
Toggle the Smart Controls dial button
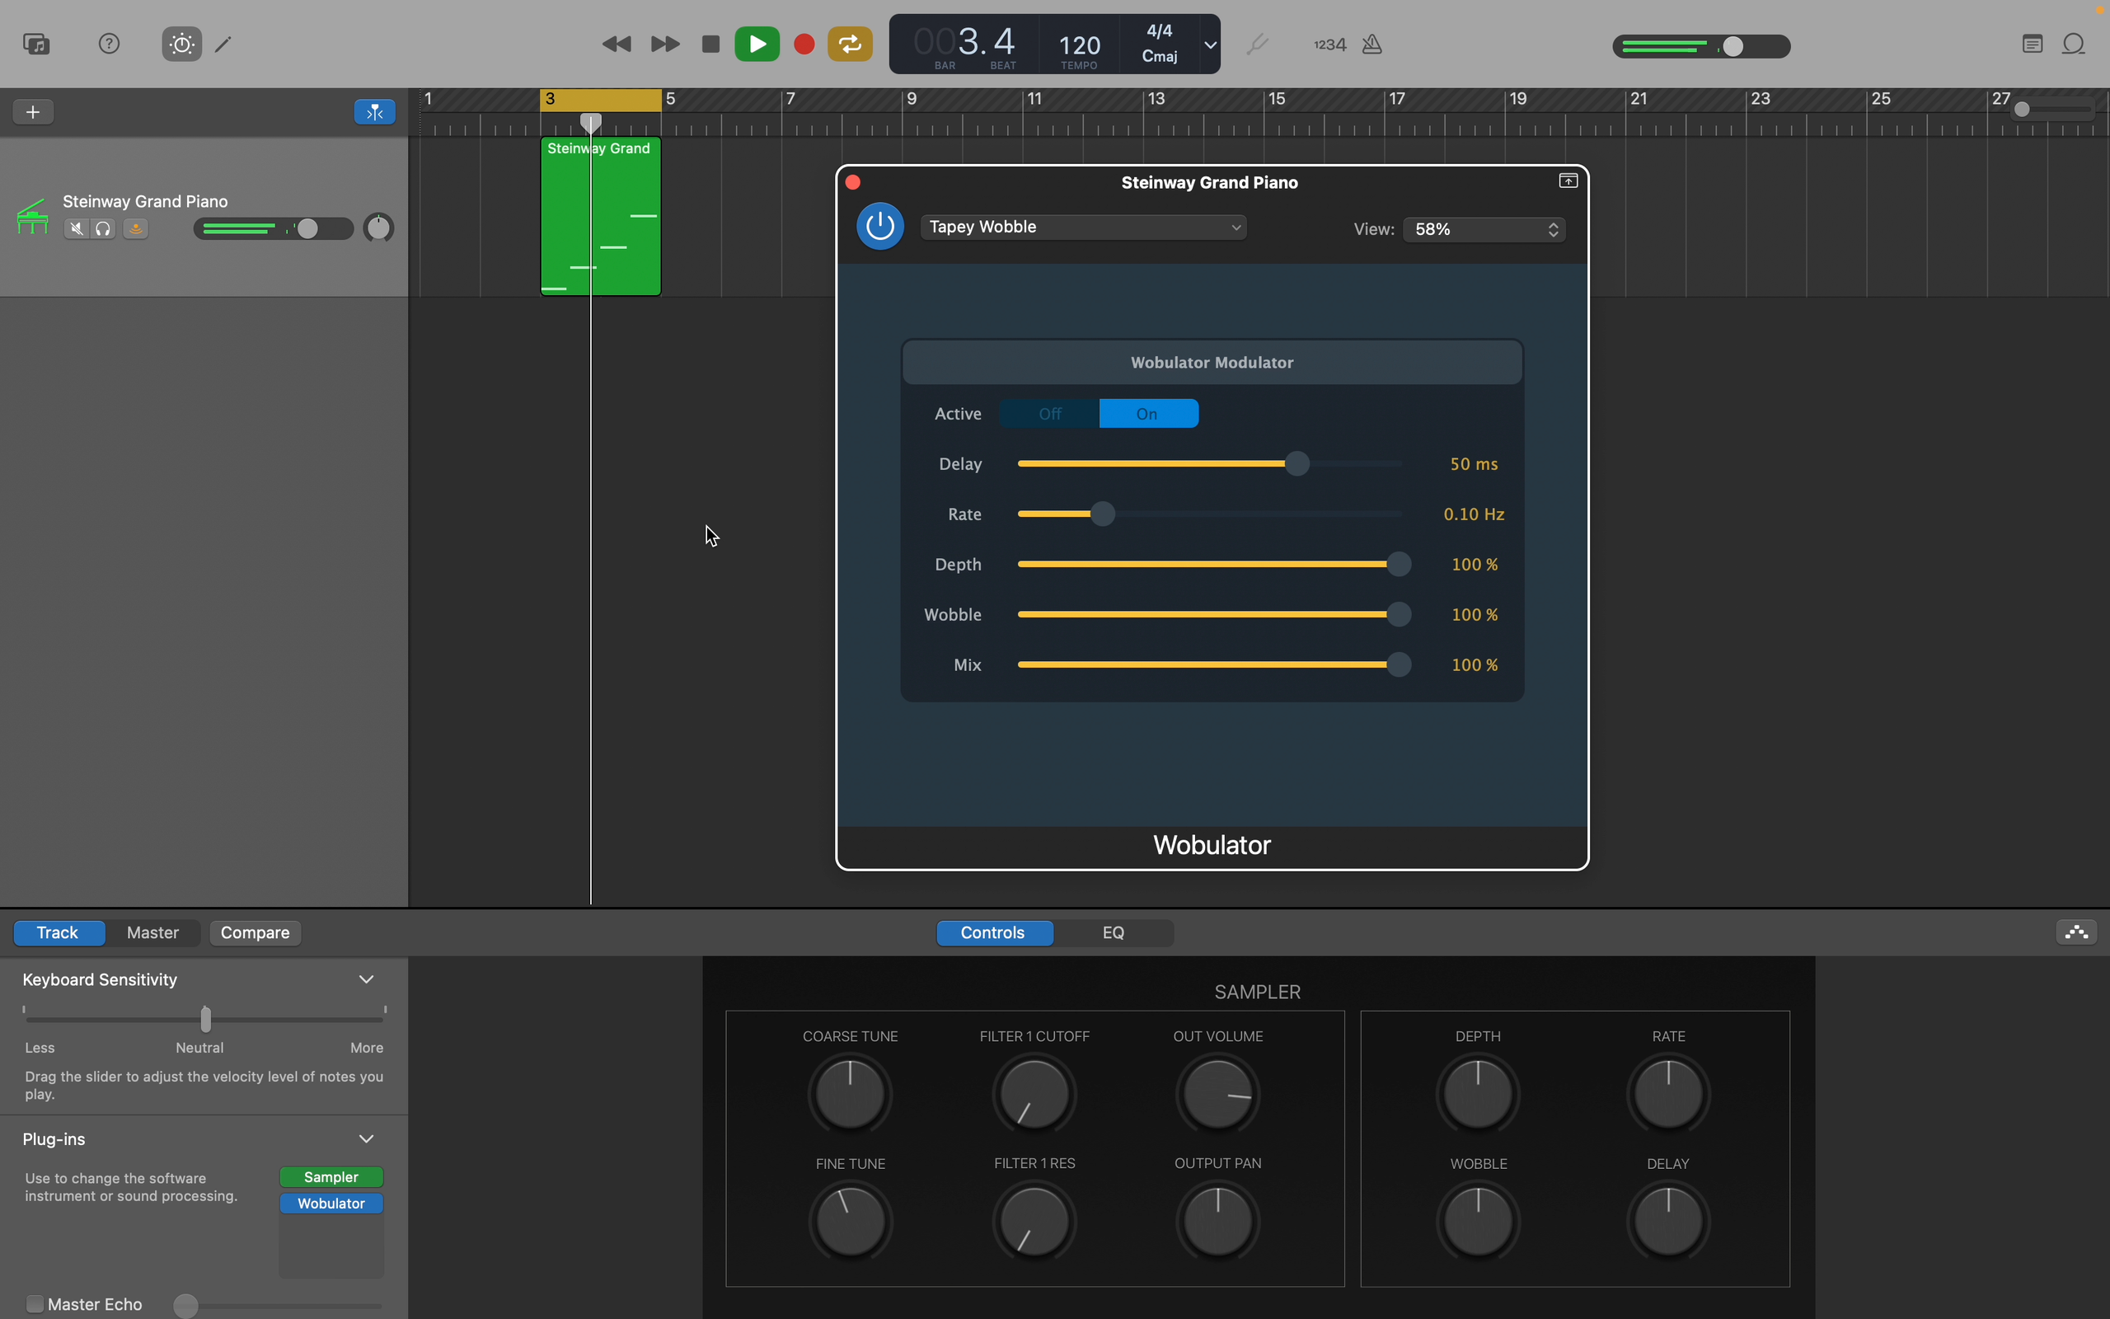coord(181,44)
